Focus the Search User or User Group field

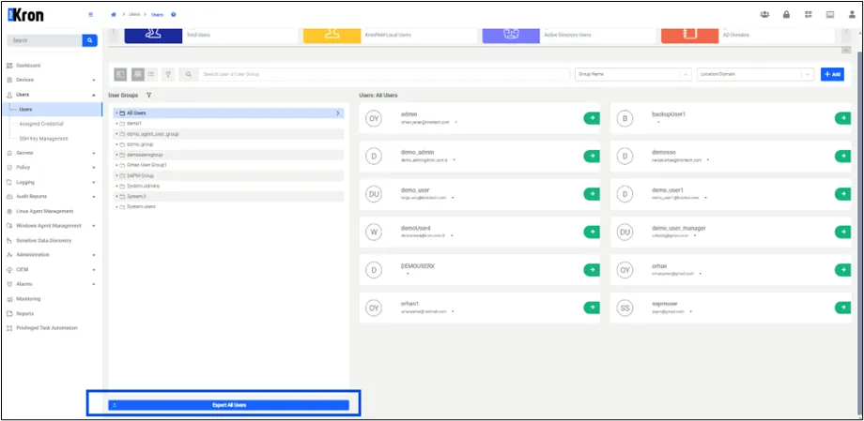tap(383, 74)
